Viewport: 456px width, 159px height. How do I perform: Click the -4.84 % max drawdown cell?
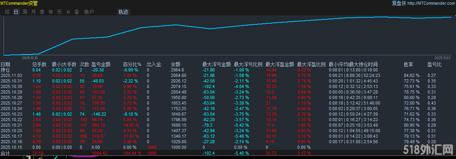(241, 86)
